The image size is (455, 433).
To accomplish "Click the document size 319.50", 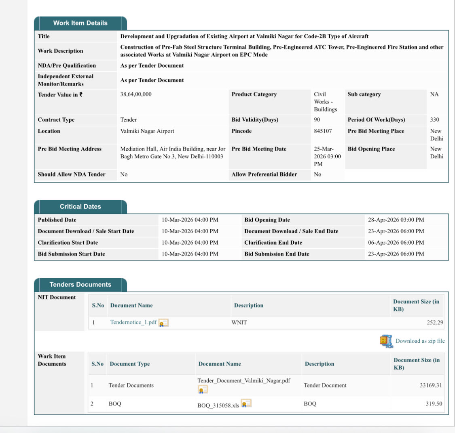I will tap(434, 404).
